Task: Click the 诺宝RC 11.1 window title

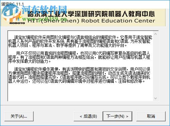Action: 12,4
